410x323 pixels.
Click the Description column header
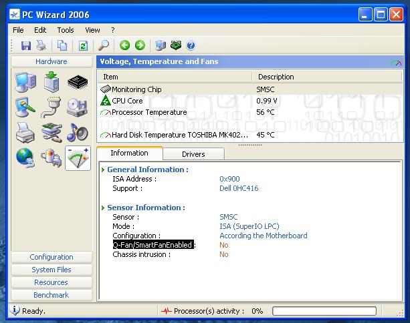[276, 77]
